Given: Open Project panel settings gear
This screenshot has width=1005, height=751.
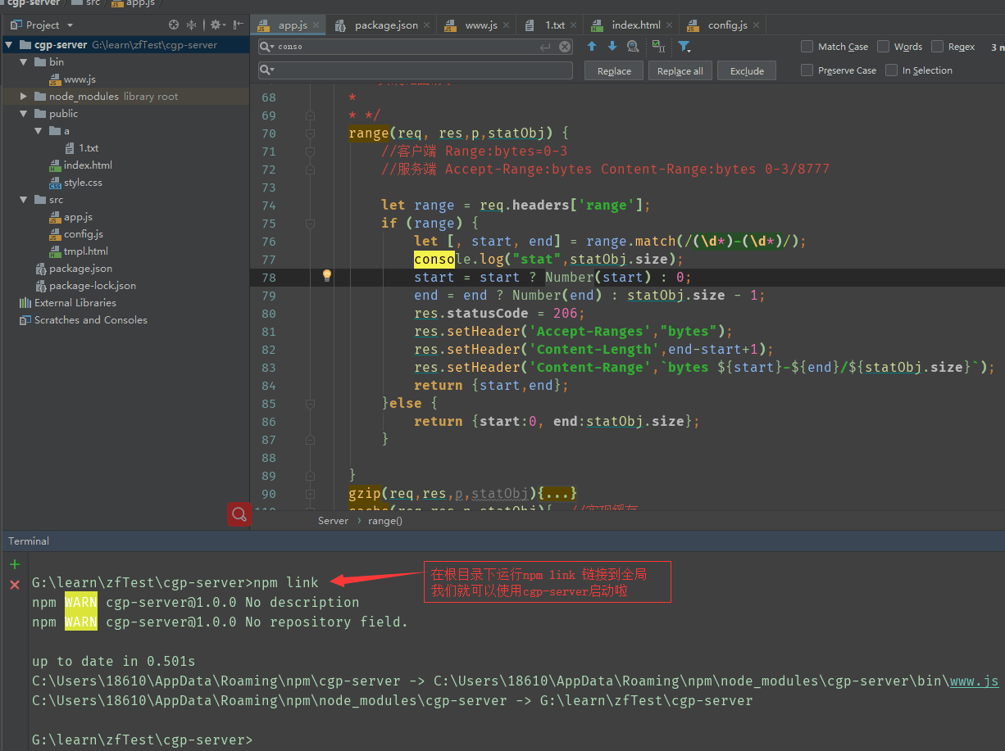Looking at the screenshot, I should pos(215,25).
